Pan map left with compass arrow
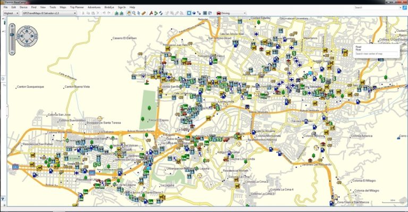 21,37
